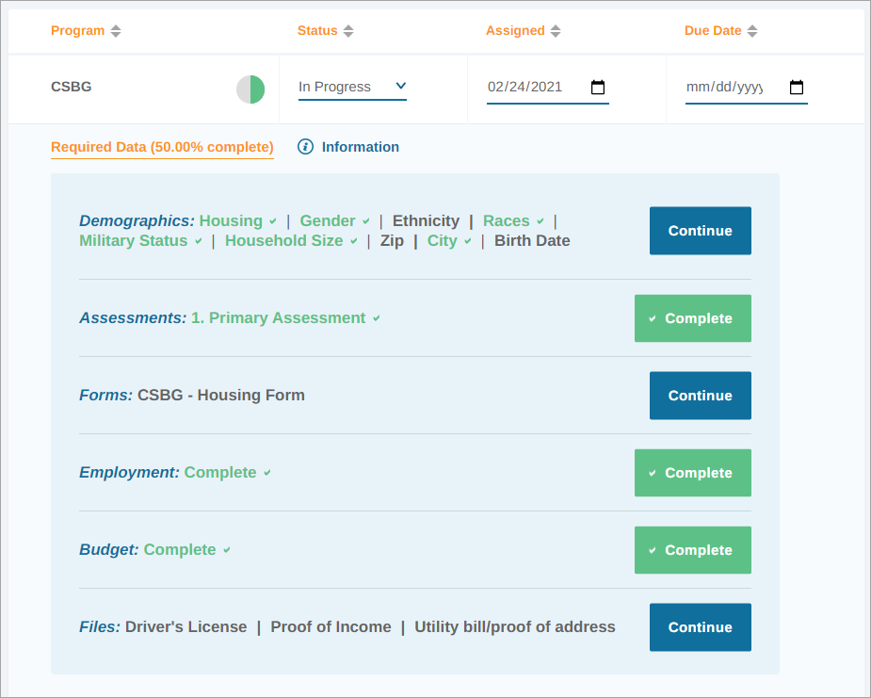Click the Employment Complete button
871x698 pixels.
point(693,473)
